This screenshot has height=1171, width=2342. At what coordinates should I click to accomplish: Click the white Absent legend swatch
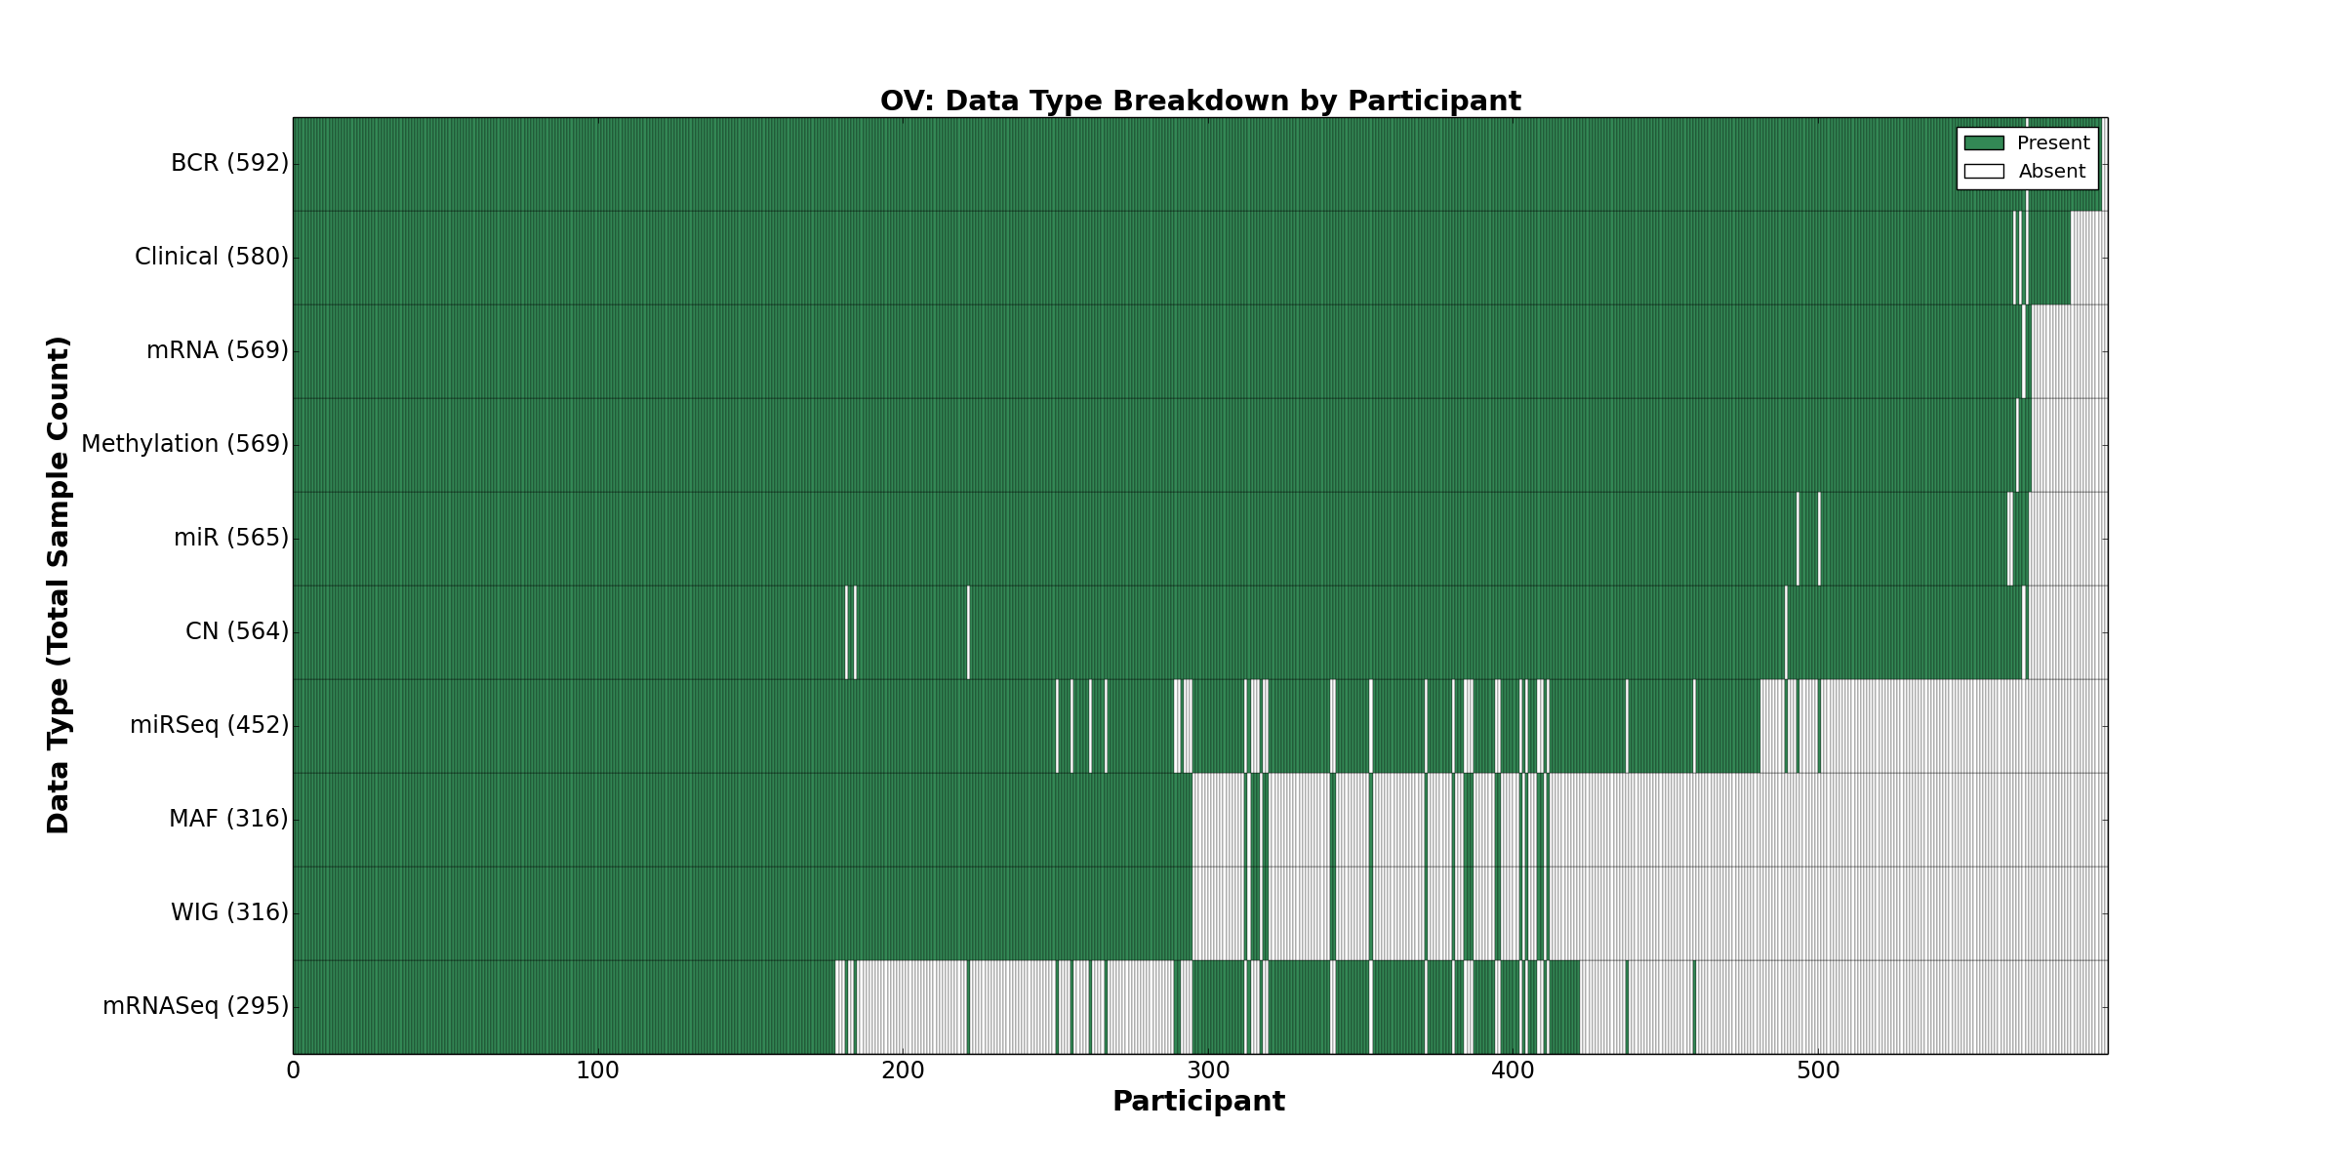point(1984,172)
